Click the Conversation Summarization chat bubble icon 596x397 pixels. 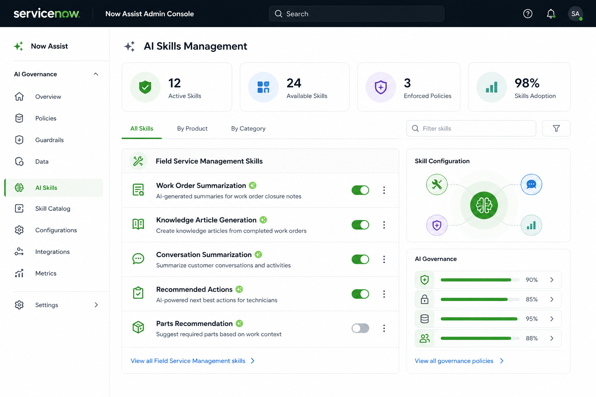pyautogui.click(x=138, y=259)
